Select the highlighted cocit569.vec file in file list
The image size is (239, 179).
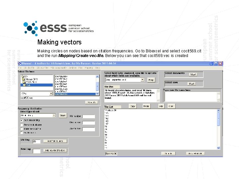75,94
